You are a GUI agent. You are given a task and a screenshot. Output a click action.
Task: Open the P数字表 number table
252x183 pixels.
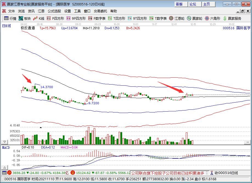click(x=97, y=18)
